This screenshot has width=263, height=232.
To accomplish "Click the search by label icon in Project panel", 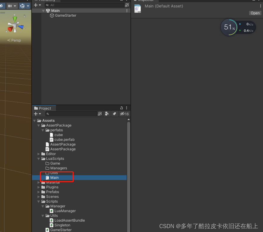I will click(x=114, y=114).
